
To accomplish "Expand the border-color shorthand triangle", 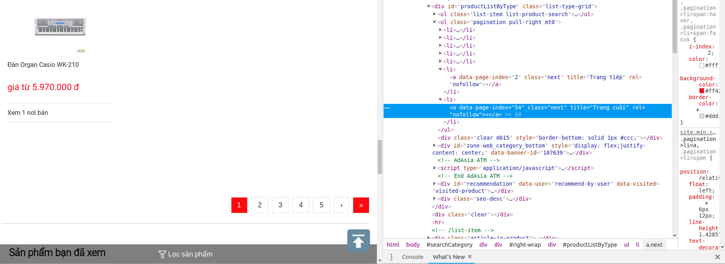I will pos(698,110).
